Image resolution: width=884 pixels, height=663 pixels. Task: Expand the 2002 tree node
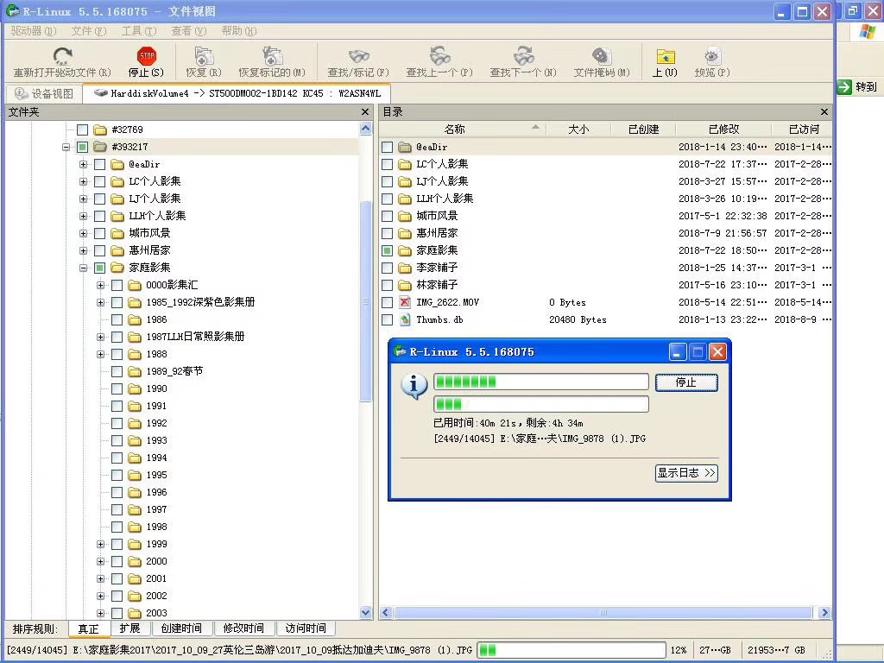(x=100, y=597)
